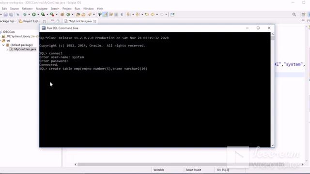The image size is (310, 174).
Task: Open the Navigate menu
Action: [x=42, y=9]
